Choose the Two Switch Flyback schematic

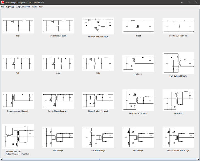point(178,63)
